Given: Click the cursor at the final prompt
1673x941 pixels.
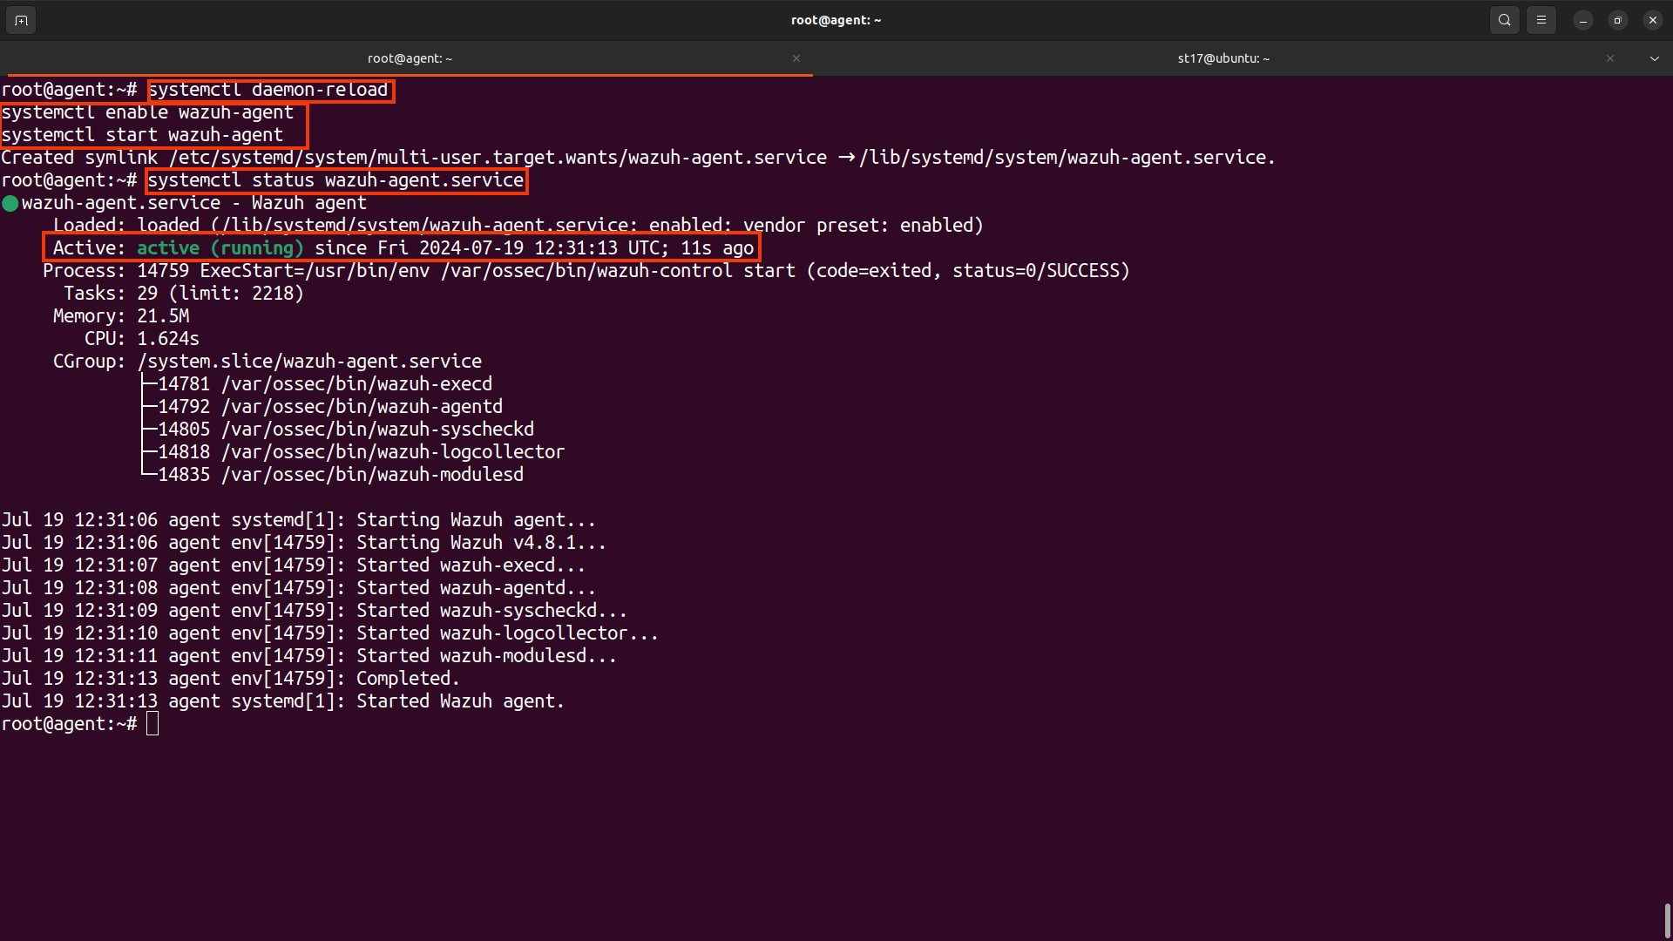Looking at the screenshot, I should [152, 724].
